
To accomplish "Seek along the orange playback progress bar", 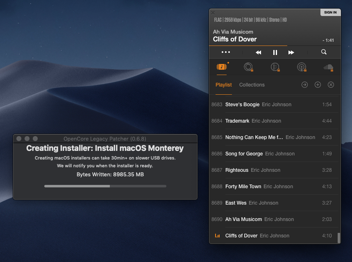I will [275, 46].
